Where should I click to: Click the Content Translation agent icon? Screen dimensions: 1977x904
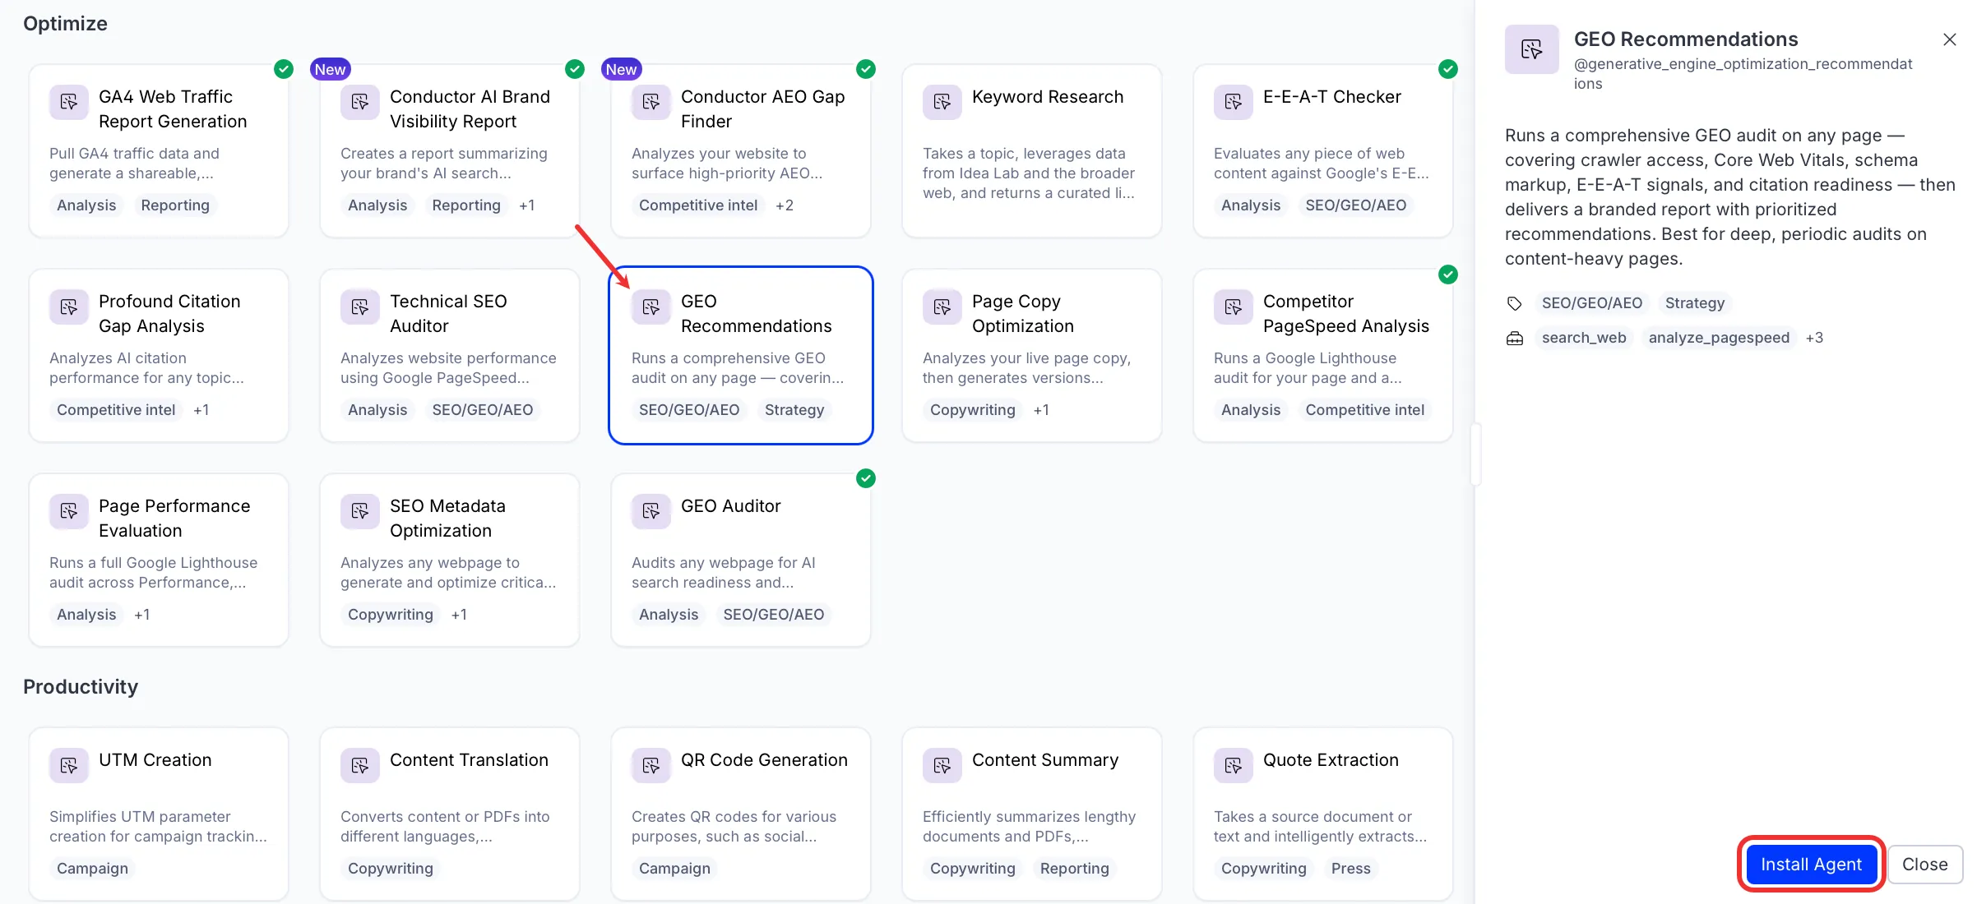coord(360,765)
